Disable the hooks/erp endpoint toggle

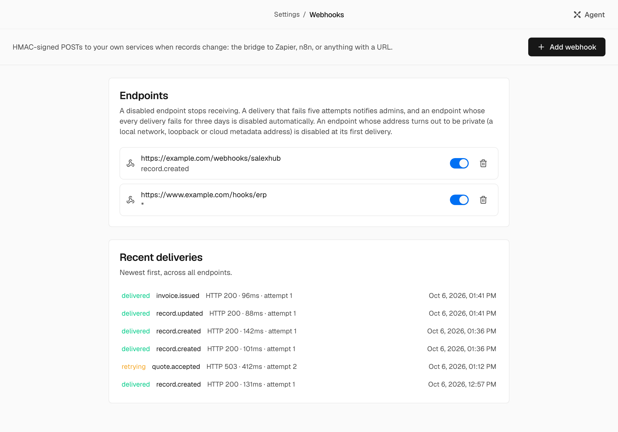pos(459,200)
